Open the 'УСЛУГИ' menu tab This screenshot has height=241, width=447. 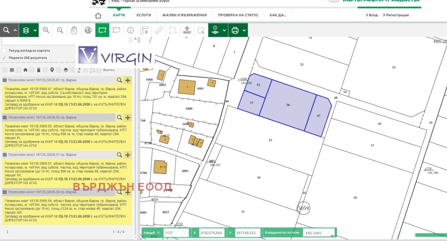tap(144, 15)
